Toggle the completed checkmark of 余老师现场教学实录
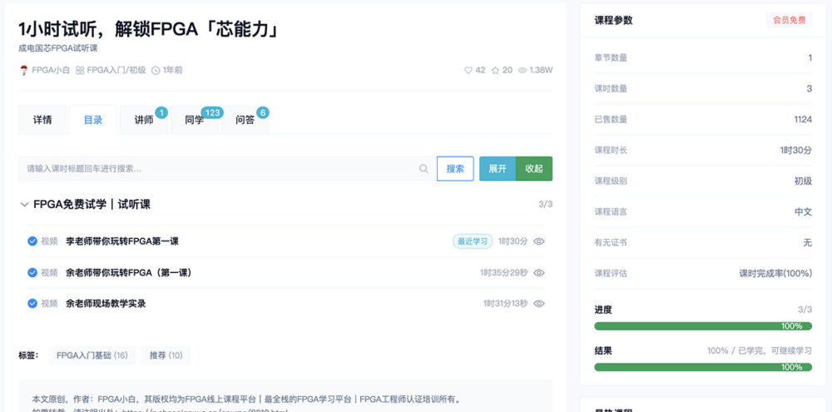 coord(32,304)
